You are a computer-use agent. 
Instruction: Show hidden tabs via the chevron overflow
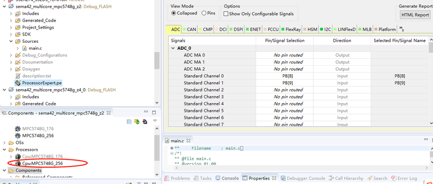402,29
